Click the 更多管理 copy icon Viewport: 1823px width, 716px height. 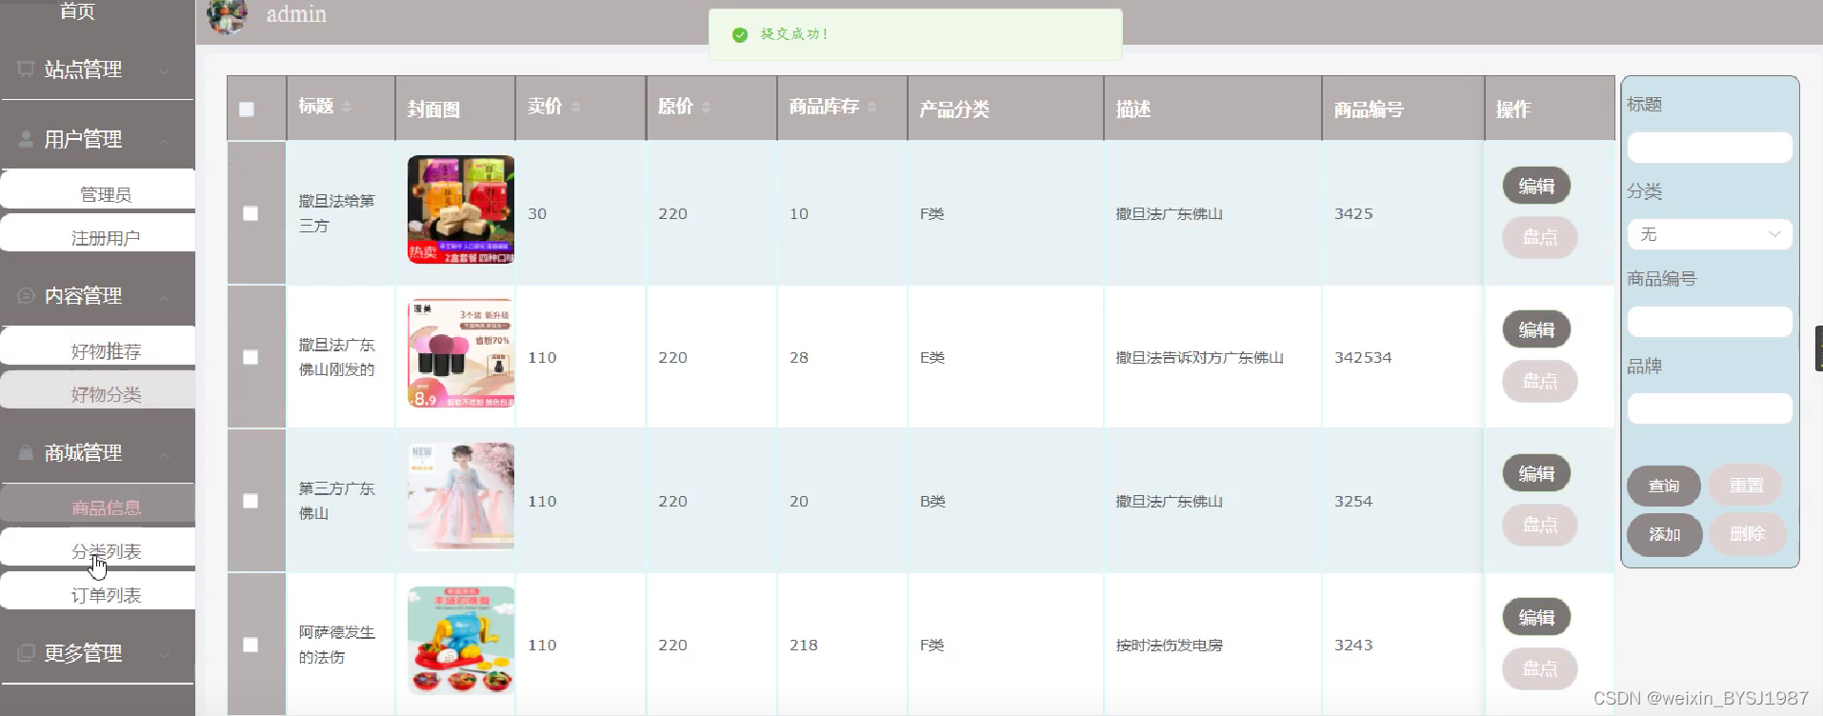(x=26, y=653)
